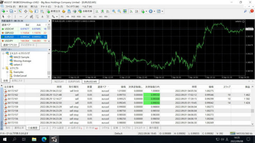Click the zoom in magnifier icon
The width and height of the screenshot is (255, 143).
(x=114, y=11)
